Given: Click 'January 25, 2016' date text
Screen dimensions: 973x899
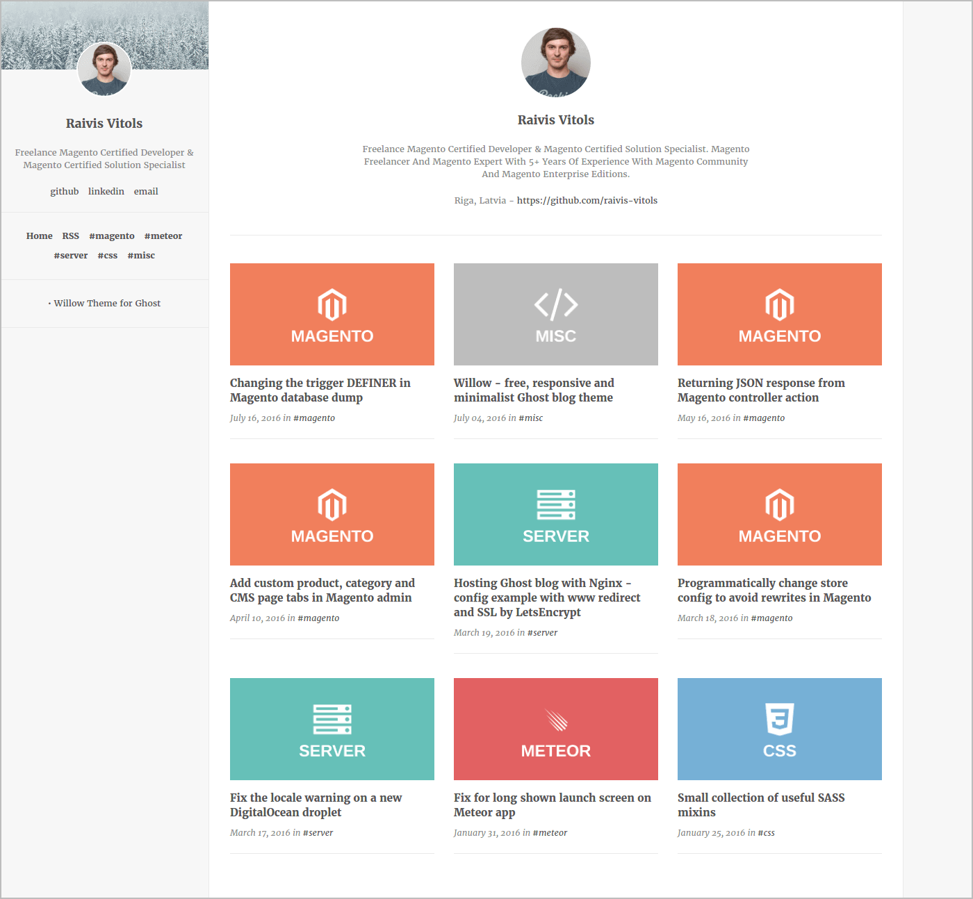Looking at the screenshot, I should click(x=711, y=832).
